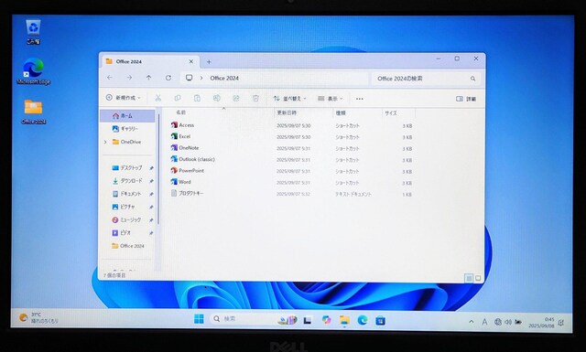Image resolution: width=586 pixels, height=352 pixels.
Task: Refresh the Office 2024 folder view
Action: click(168, 78)
